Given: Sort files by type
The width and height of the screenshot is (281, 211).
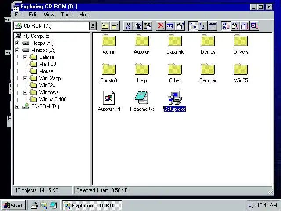Looking at the screenshot, I should [x=235, y=26].
